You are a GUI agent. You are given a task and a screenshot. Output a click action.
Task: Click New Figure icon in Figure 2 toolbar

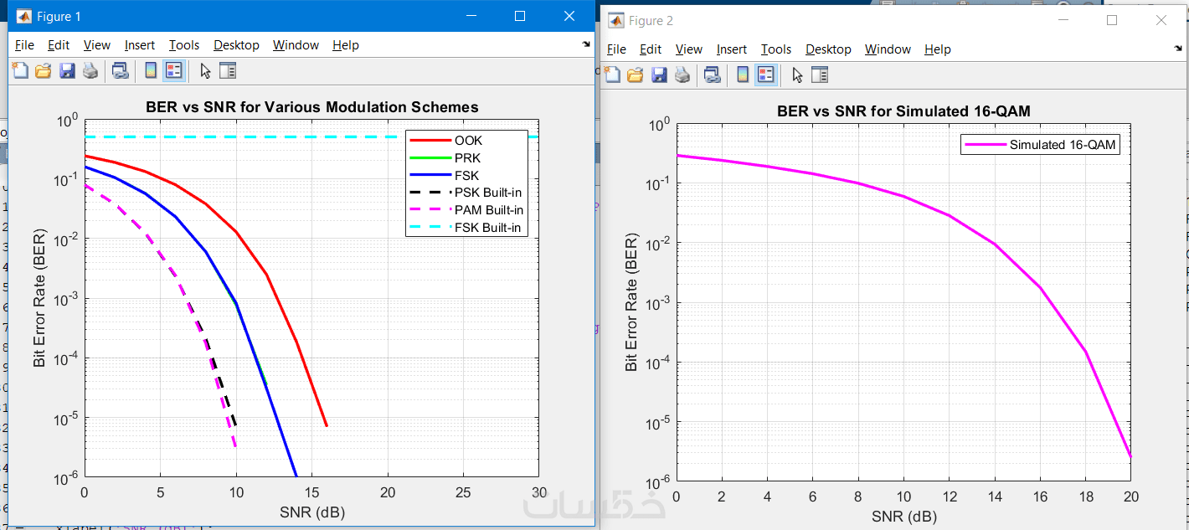pos(612,75)
